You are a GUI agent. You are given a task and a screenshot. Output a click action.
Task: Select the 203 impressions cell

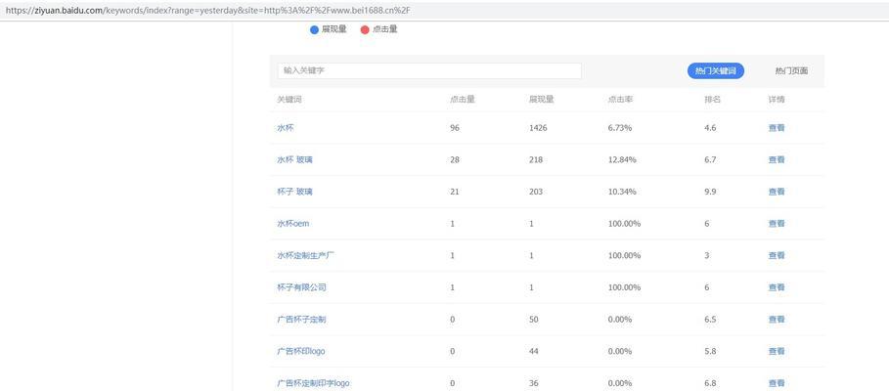click(536, 192)
